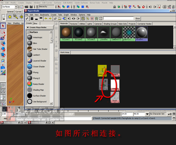Open Hypershade Bookmarks menu
Screen dimensions: 176x145
44,15
